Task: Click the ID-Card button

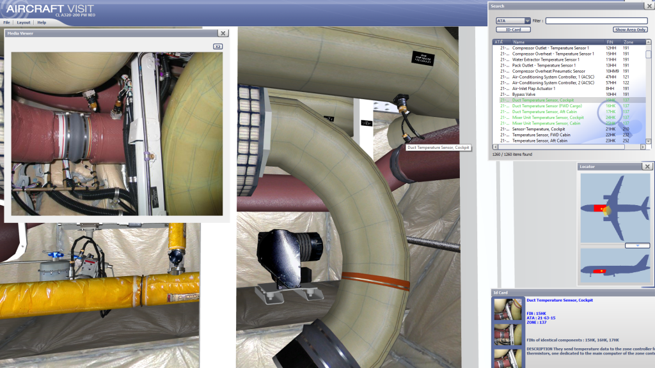Action: (x=514, y=29)
